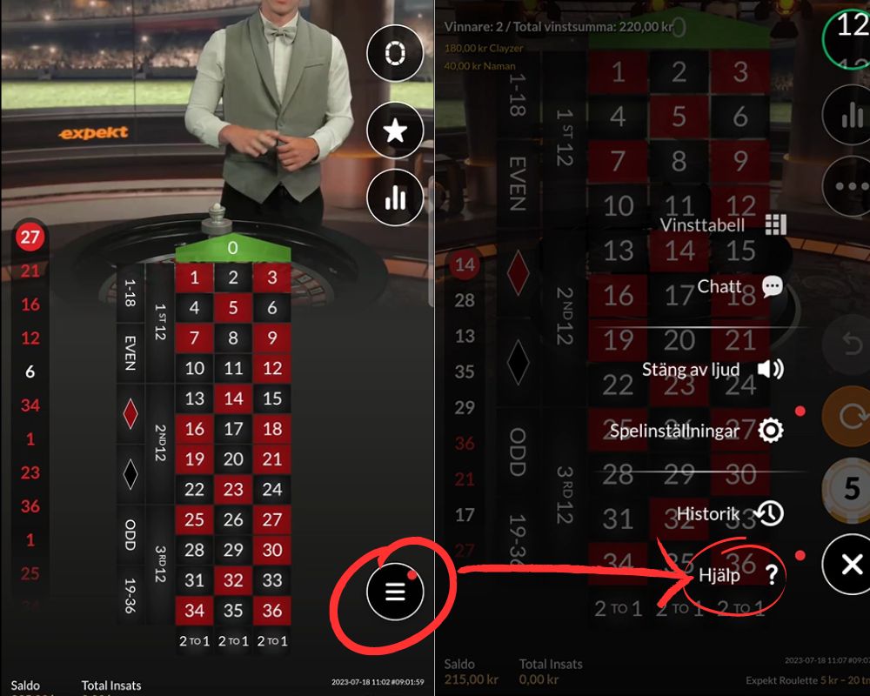Bet on EVEN in left table
Screen dimensions: 870x696
click(130, 352)
